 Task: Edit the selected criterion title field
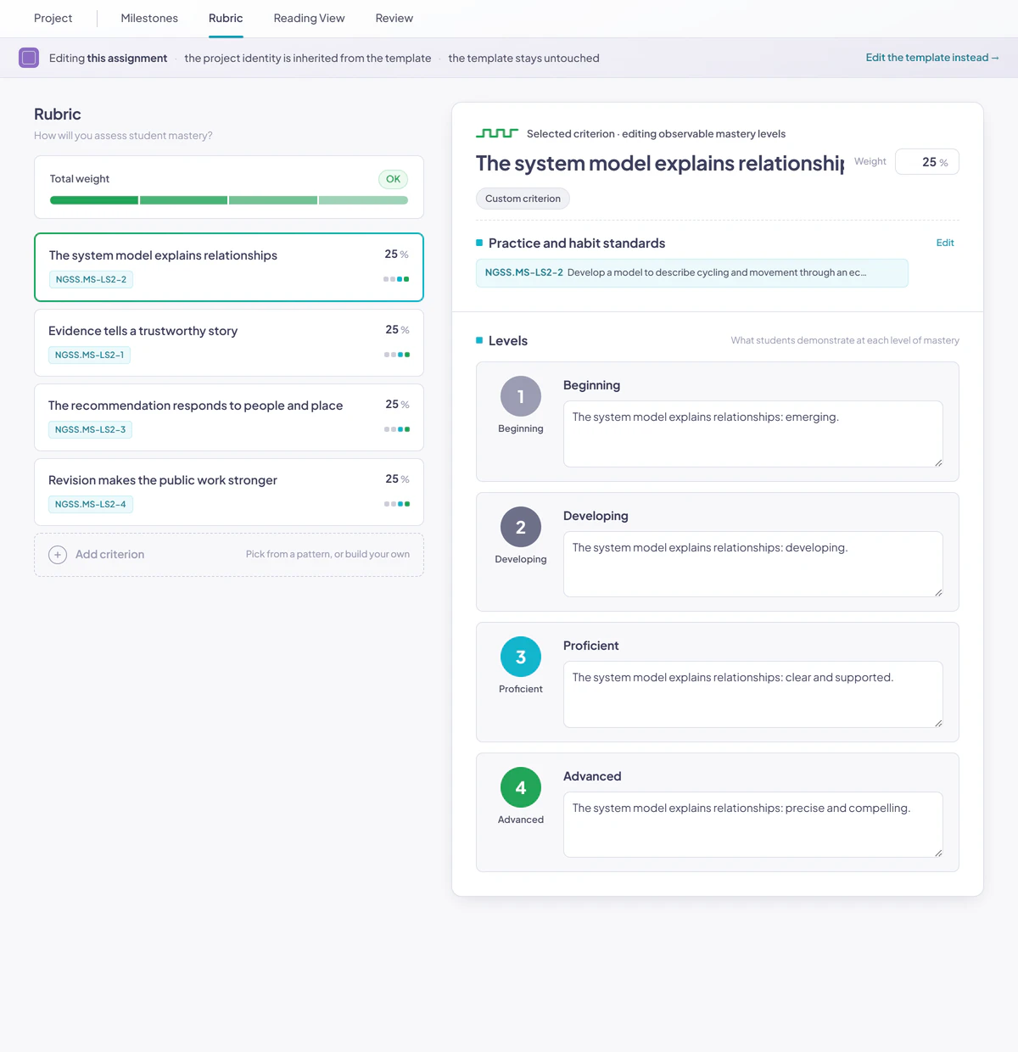click(x=660, y=163)
